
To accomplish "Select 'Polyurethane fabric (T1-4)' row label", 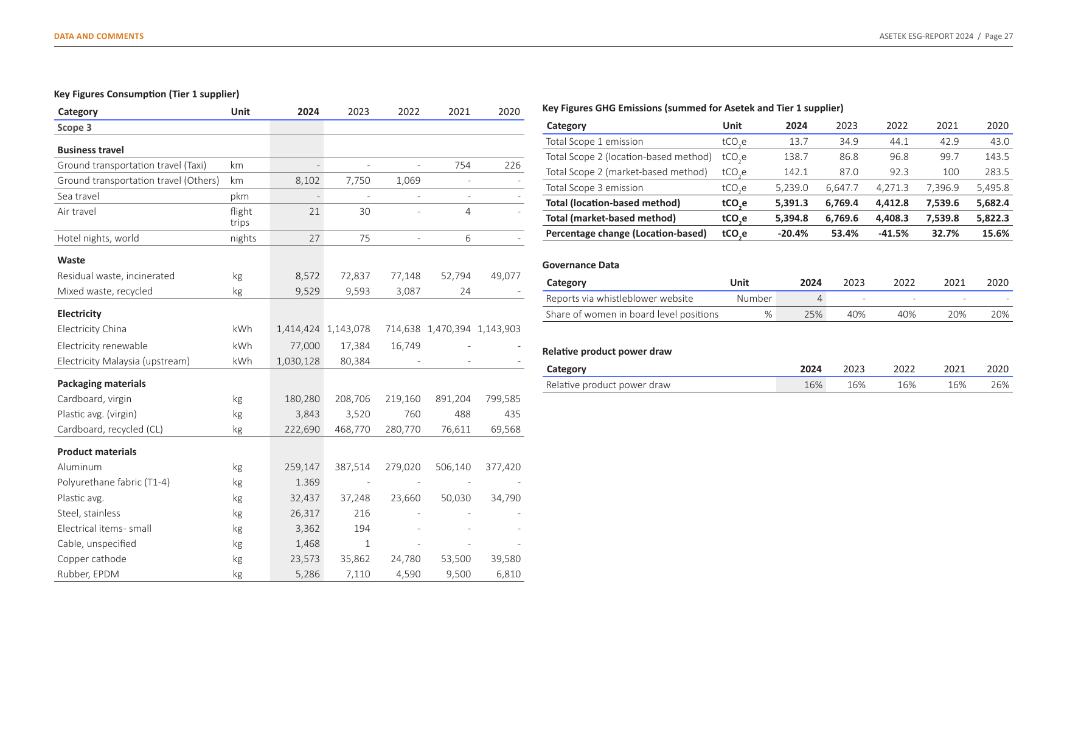I will tap(114, 482).
